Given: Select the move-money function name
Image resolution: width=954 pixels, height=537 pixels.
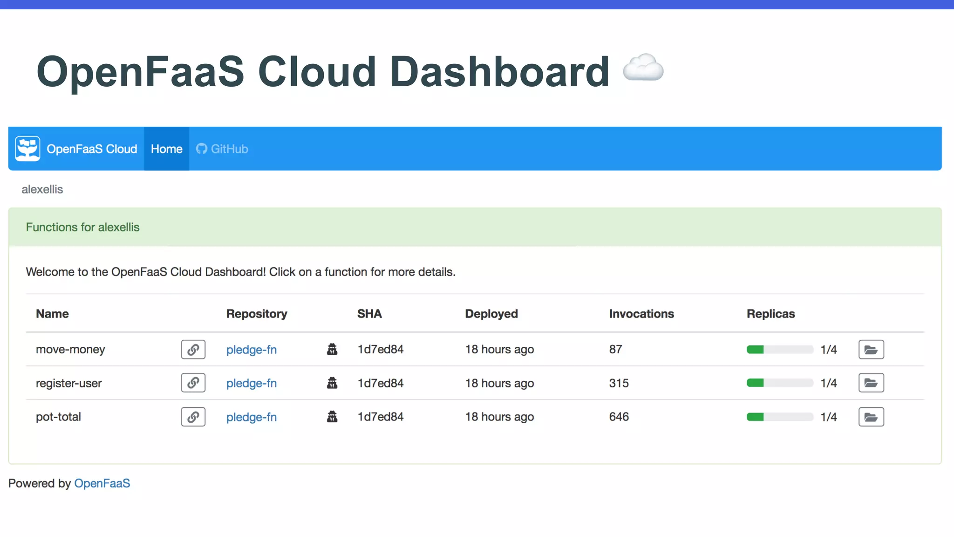Looking at the screenshot, I should 70,350.
